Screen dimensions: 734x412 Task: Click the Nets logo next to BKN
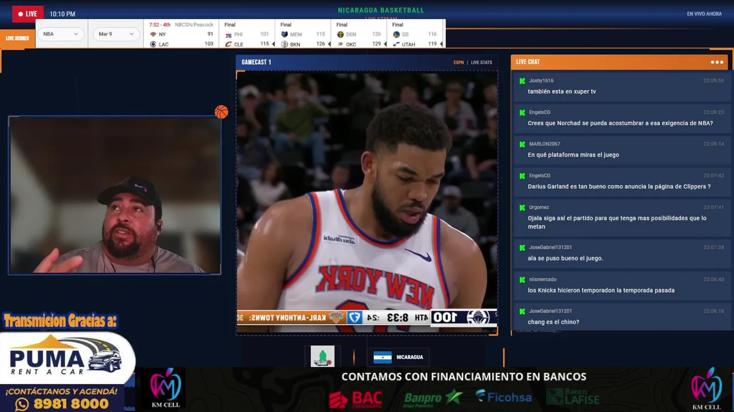284,44
